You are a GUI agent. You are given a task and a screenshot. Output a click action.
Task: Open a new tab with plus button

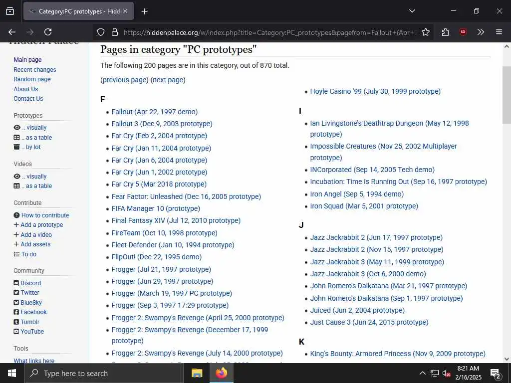[x=144, y=11]
